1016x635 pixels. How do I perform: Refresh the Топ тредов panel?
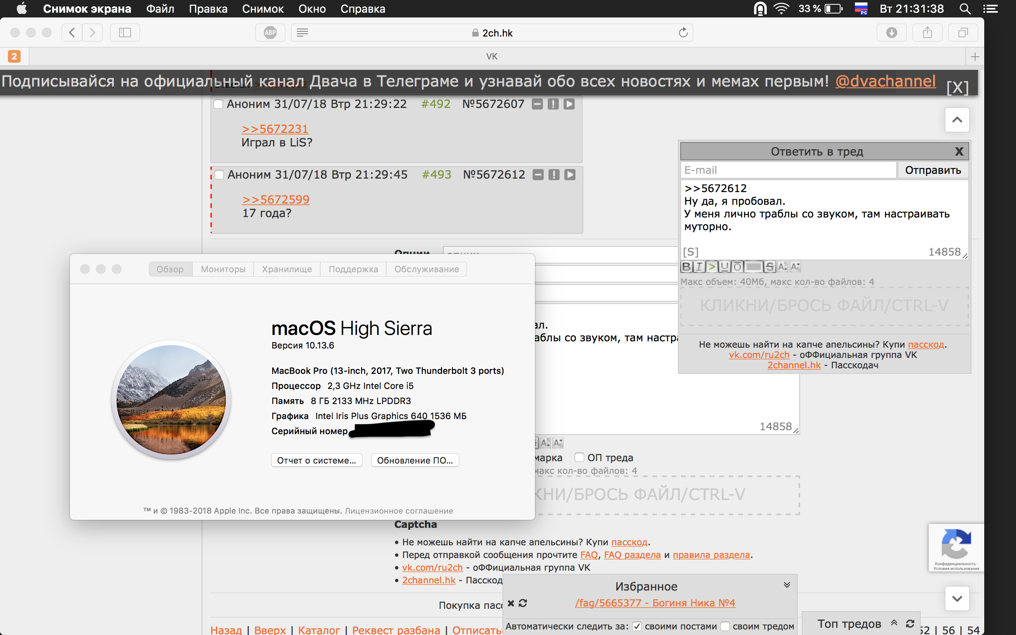click(910, 623)
